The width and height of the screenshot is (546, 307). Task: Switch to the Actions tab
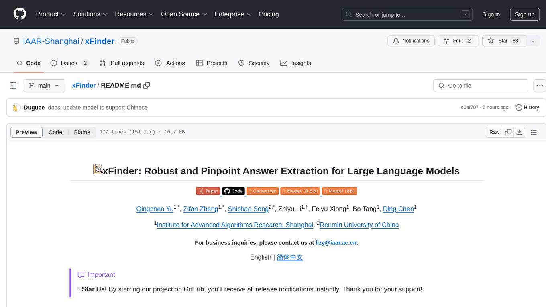pyautogui.click(x=170, y=63)
